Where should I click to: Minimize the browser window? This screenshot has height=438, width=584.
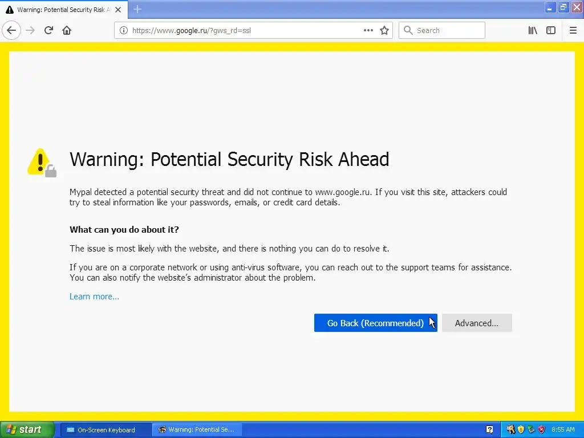(550, 7)
